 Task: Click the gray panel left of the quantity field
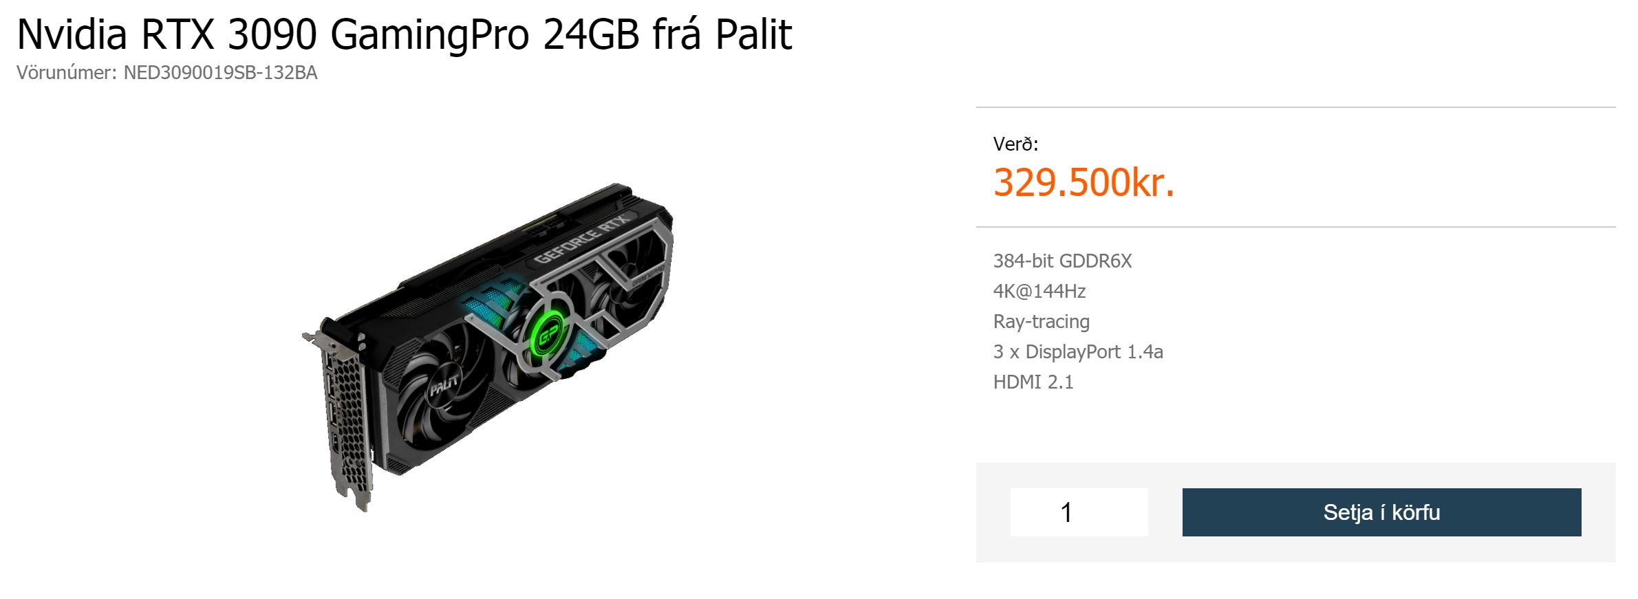pyautogui.click(x=993, y=512)
